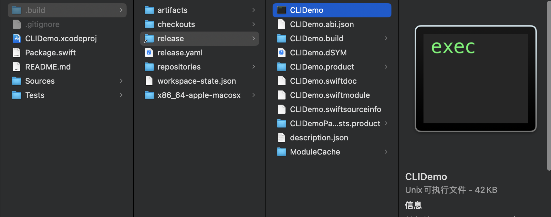Click the Package.swift file icon
This screenshot has height=217, width=551.
(x=17, y=53)
